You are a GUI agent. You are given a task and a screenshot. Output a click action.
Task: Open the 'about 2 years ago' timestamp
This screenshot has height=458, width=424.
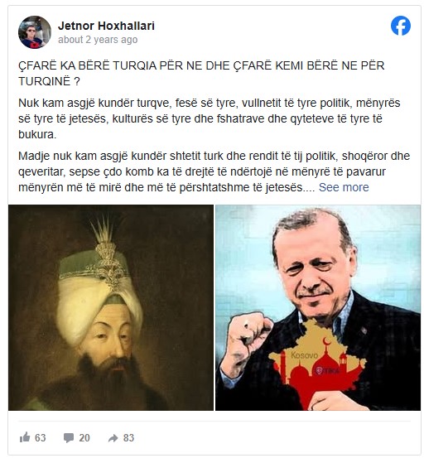tap(98, 40)
